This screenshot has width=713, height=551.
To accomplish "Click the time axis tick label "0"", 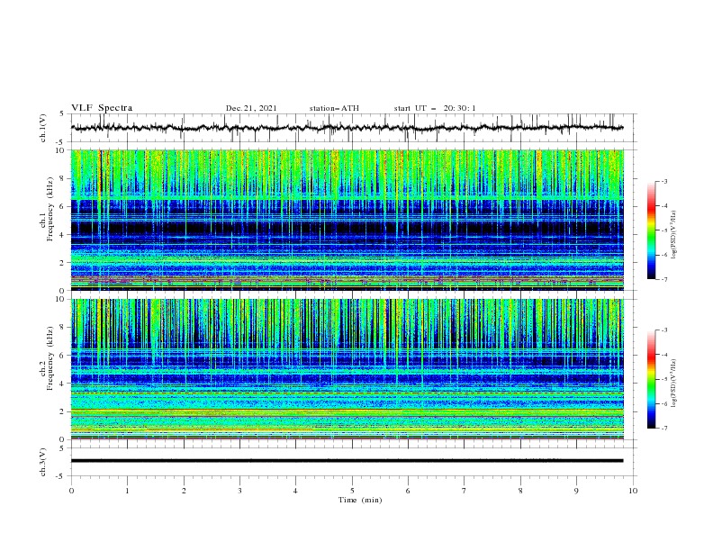I will [x=71, y=491].
